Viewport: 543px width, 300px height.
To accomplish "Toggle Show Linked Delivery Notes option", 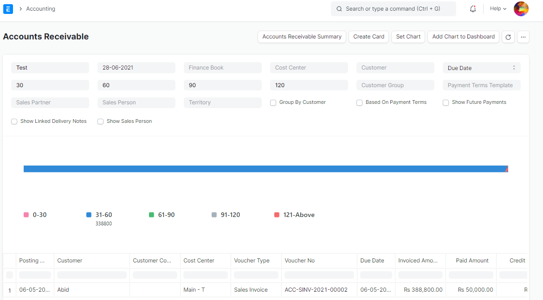I will coord(14,121).
